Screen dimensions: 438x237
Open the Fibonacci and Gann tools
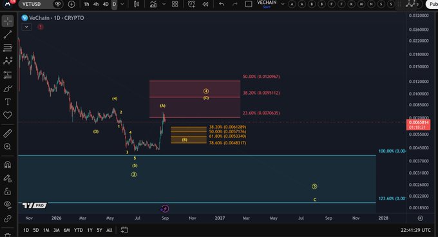[x=8, y=48]
